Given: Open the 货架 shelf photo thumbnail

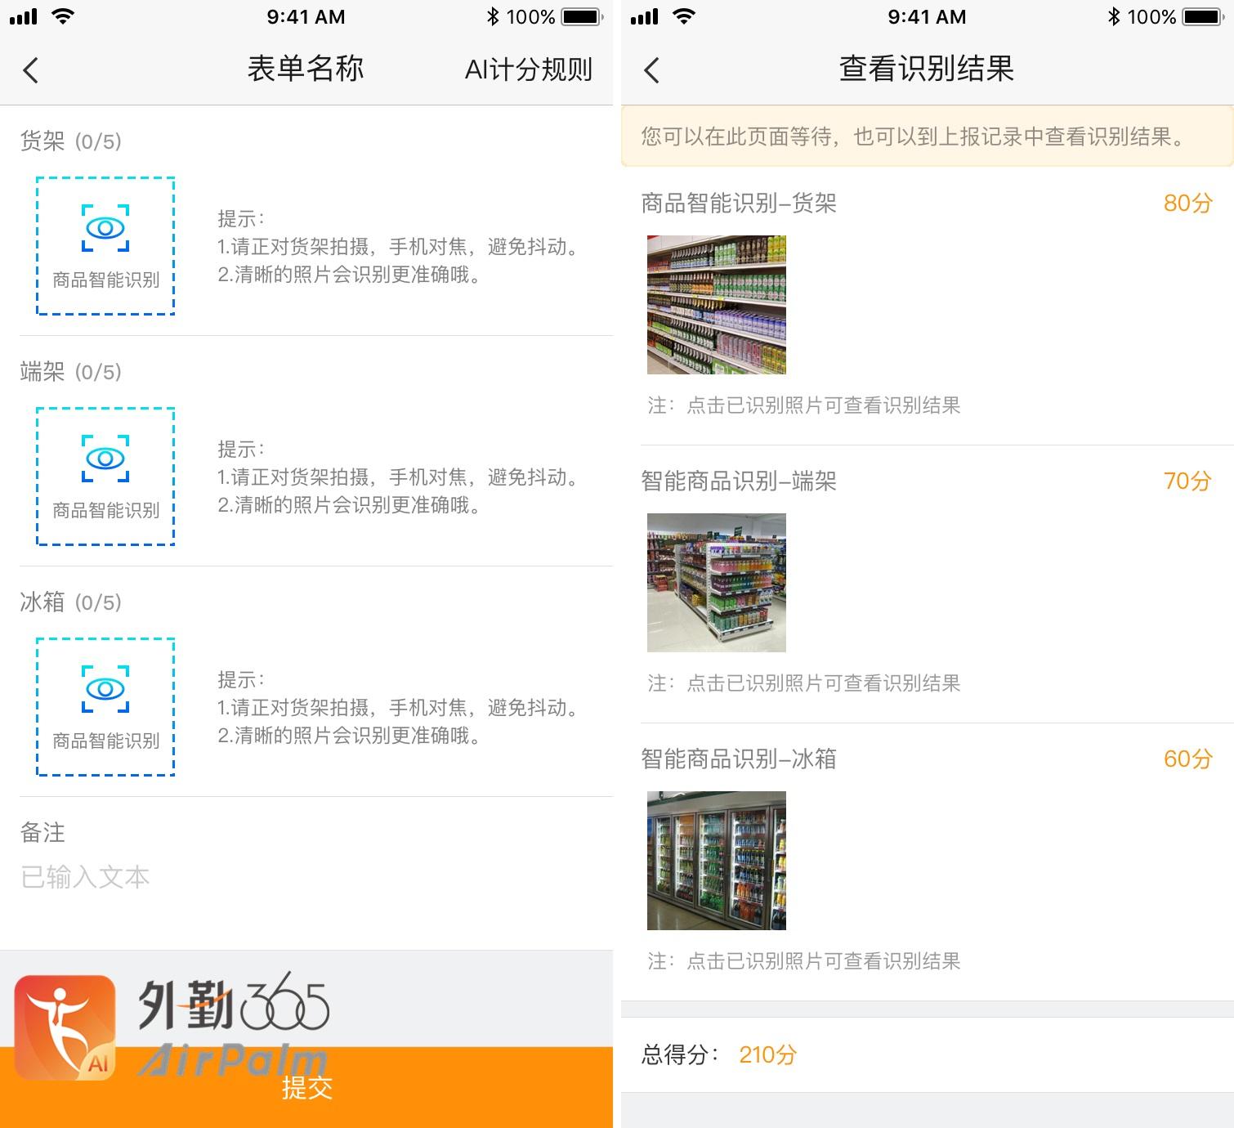Looking at the screenshot, I should click(716, 305).
